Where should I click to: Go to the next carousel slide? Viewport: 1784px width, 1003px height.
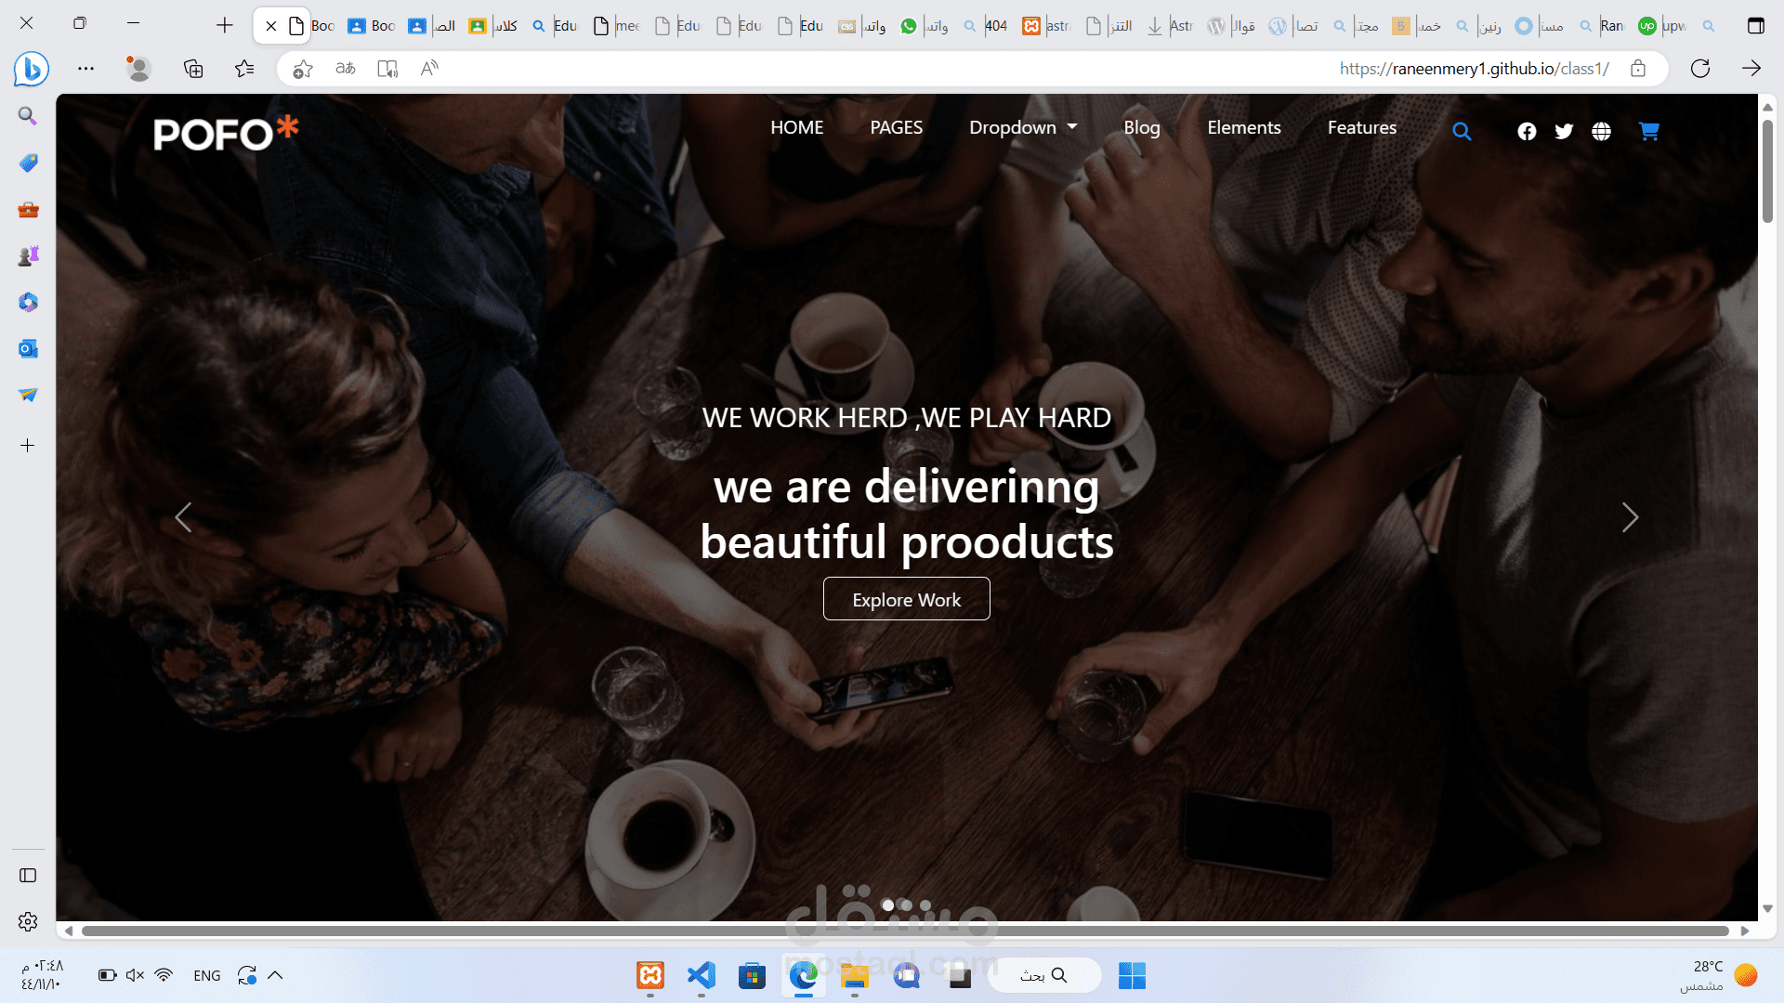(1631, 517)
